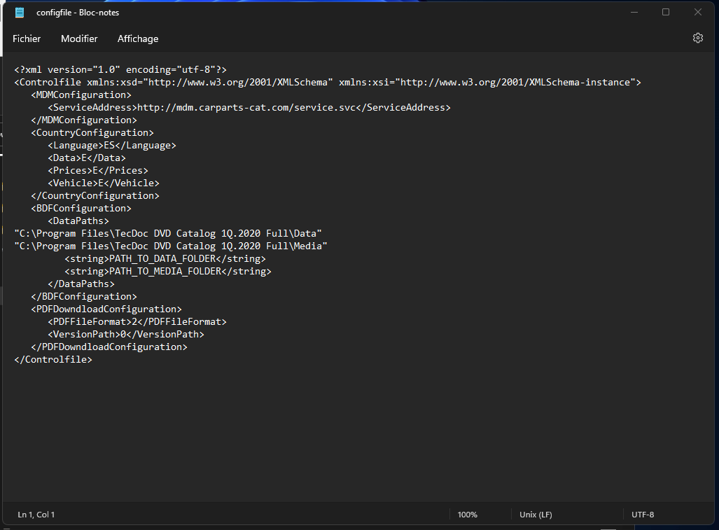Click the 100% zoom level in status bar
The height and width of the screenshot is (530, 719).
coord(467,515)
